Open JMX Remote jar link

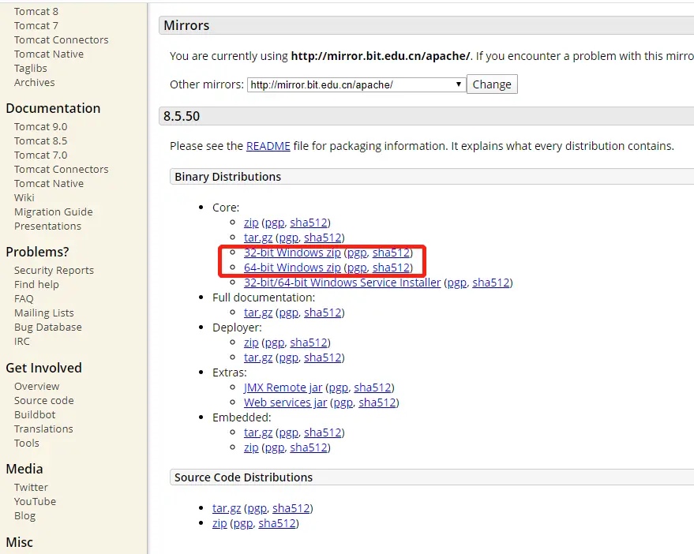click(283, 387)
